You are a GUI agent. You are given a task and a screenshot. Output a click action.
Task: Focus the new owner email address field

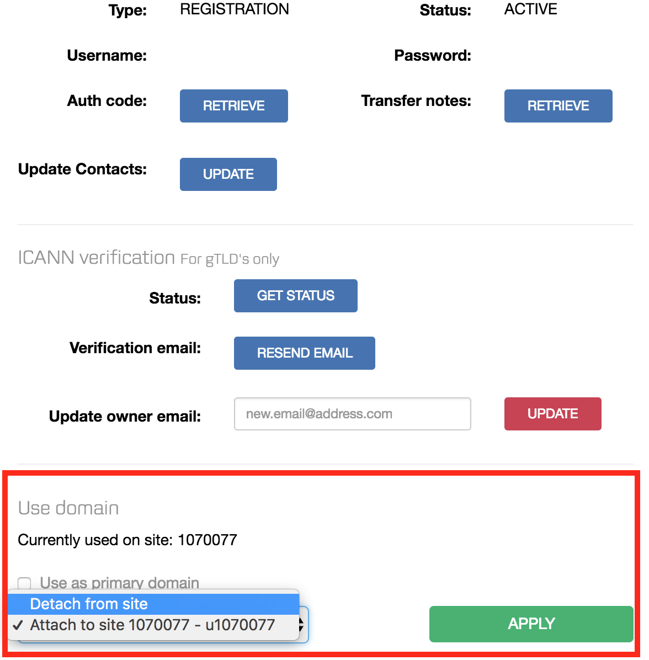tap(352, 414)
